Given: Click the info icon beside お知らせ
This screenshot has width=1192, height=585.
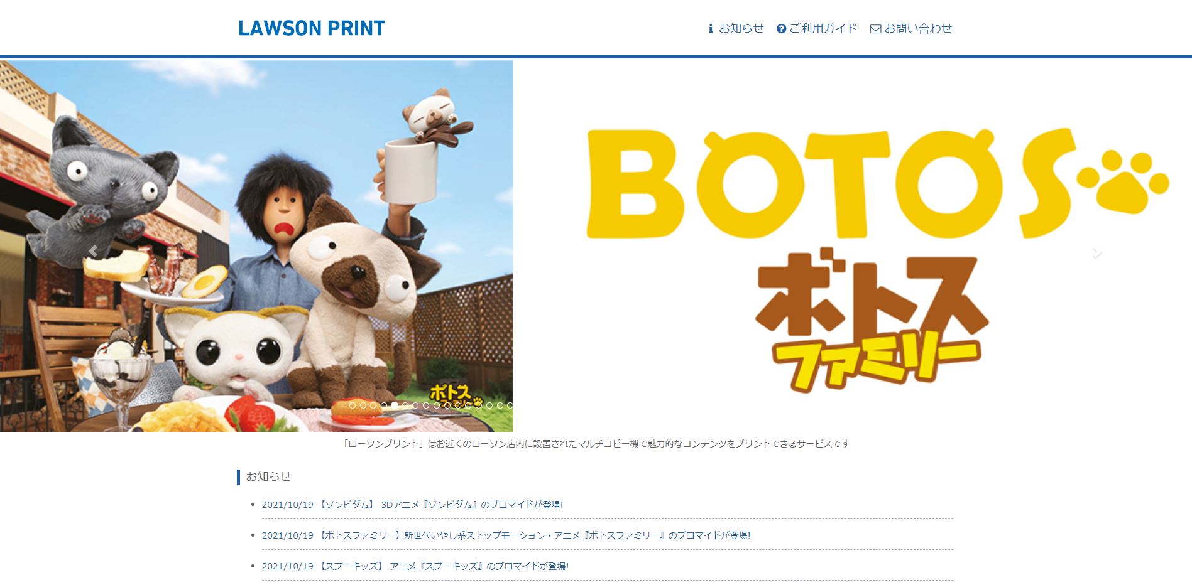Looking at the screenshot, I should coord(711,28).
